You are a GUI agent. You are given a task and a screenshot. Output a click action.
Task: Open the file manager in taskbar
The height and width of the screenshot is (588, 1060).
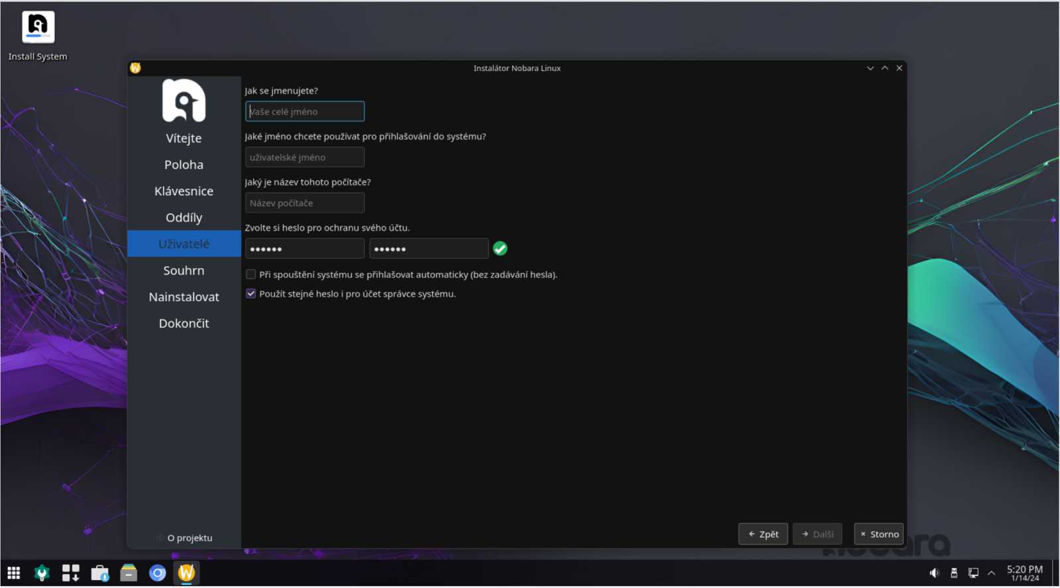[129, 573]
